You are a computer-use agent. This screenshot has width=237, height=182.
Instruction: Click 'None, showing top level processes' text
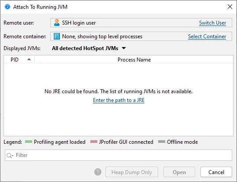click(102, 36)
